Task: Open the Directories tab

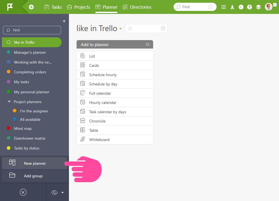Action: click(x=137, y=7)
